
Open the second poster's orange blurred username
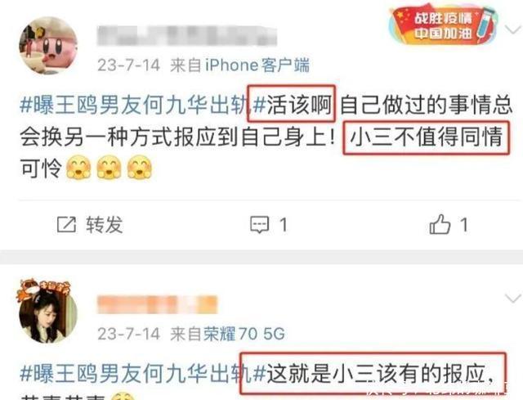157,304
